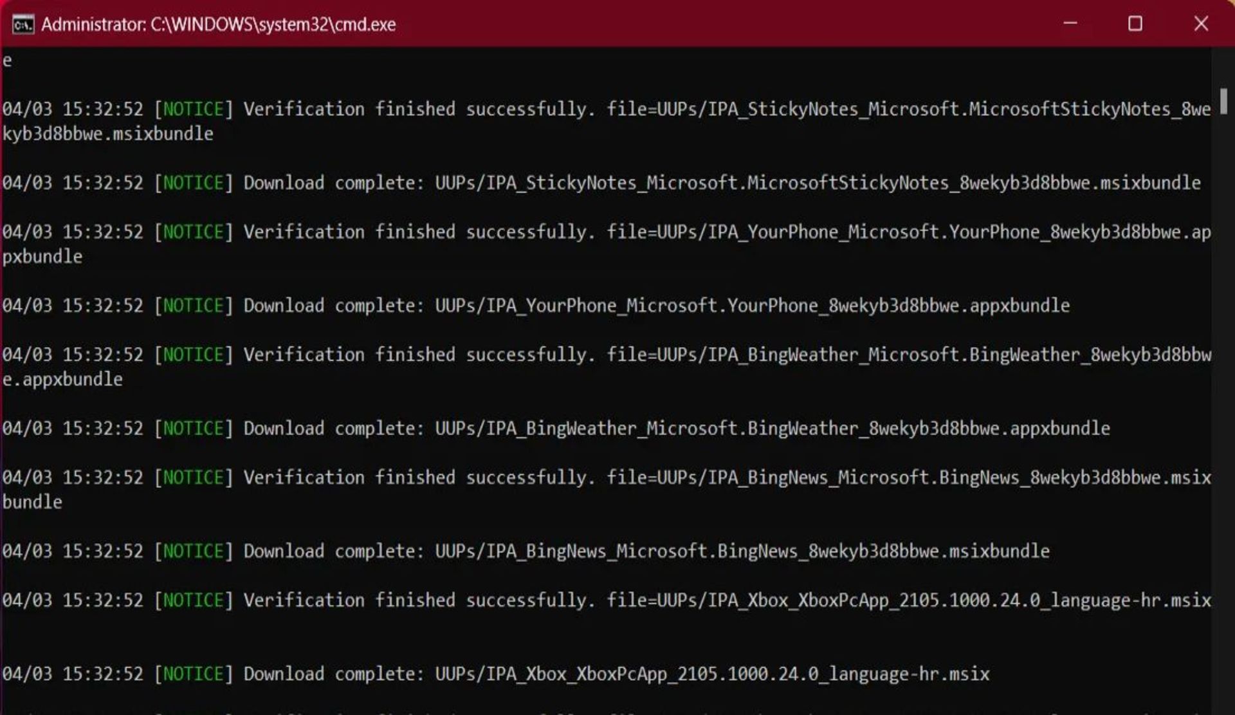Click the StickyNotes 'Download complete' line
Screen dimensions: 1235x715
click(601, 183)
